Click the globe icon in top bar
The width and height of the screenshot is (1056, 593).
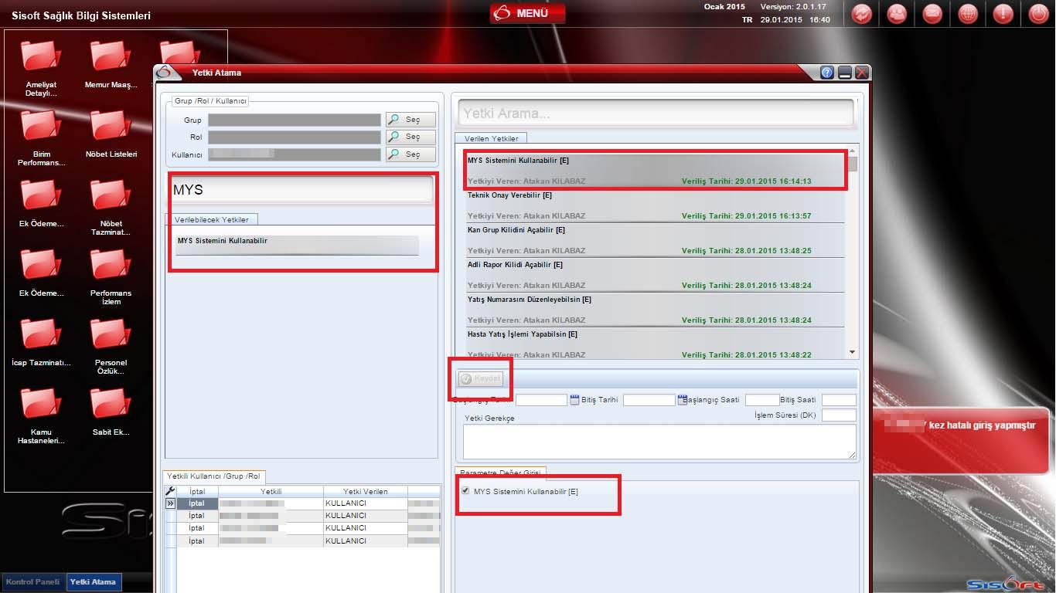[968, 14]
